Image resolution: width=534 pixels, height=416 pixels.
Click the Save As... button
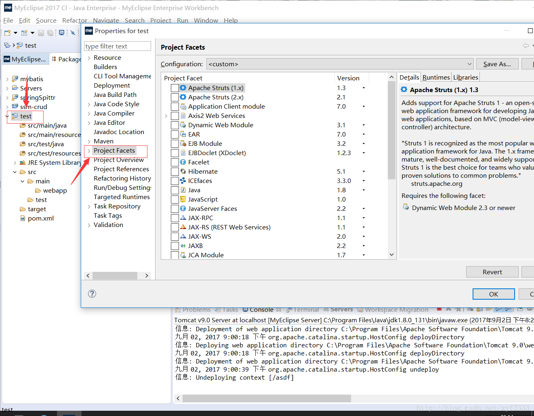497,64
